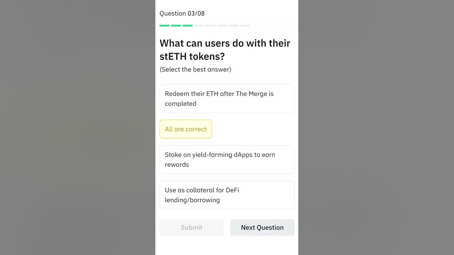Select the 'Redeem their ETH after The Merge' answer
Image resolution: width=454 pixels, height=255 pixels.
(x=227, y=98)
